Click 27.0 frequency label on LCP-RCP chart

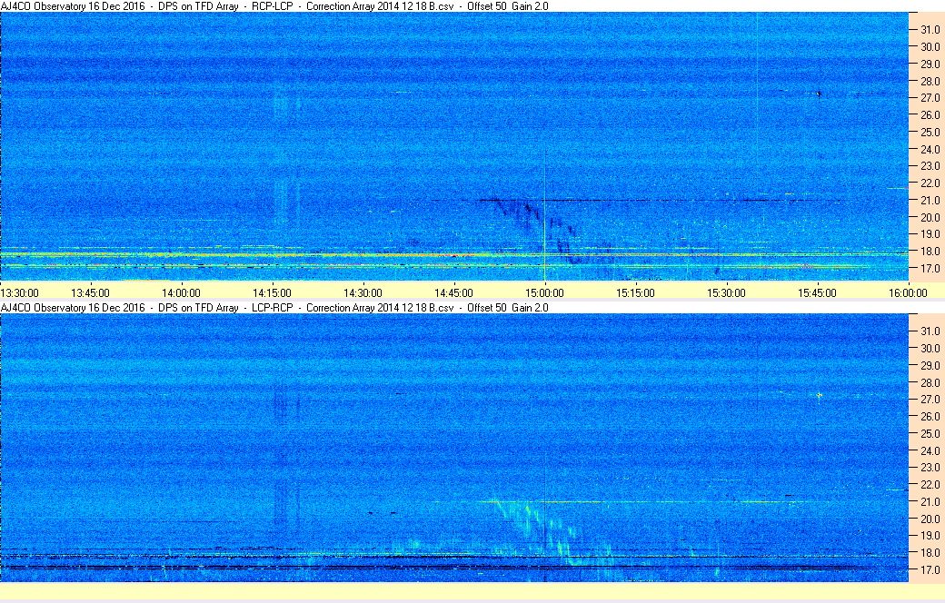(x=930, y=400)
